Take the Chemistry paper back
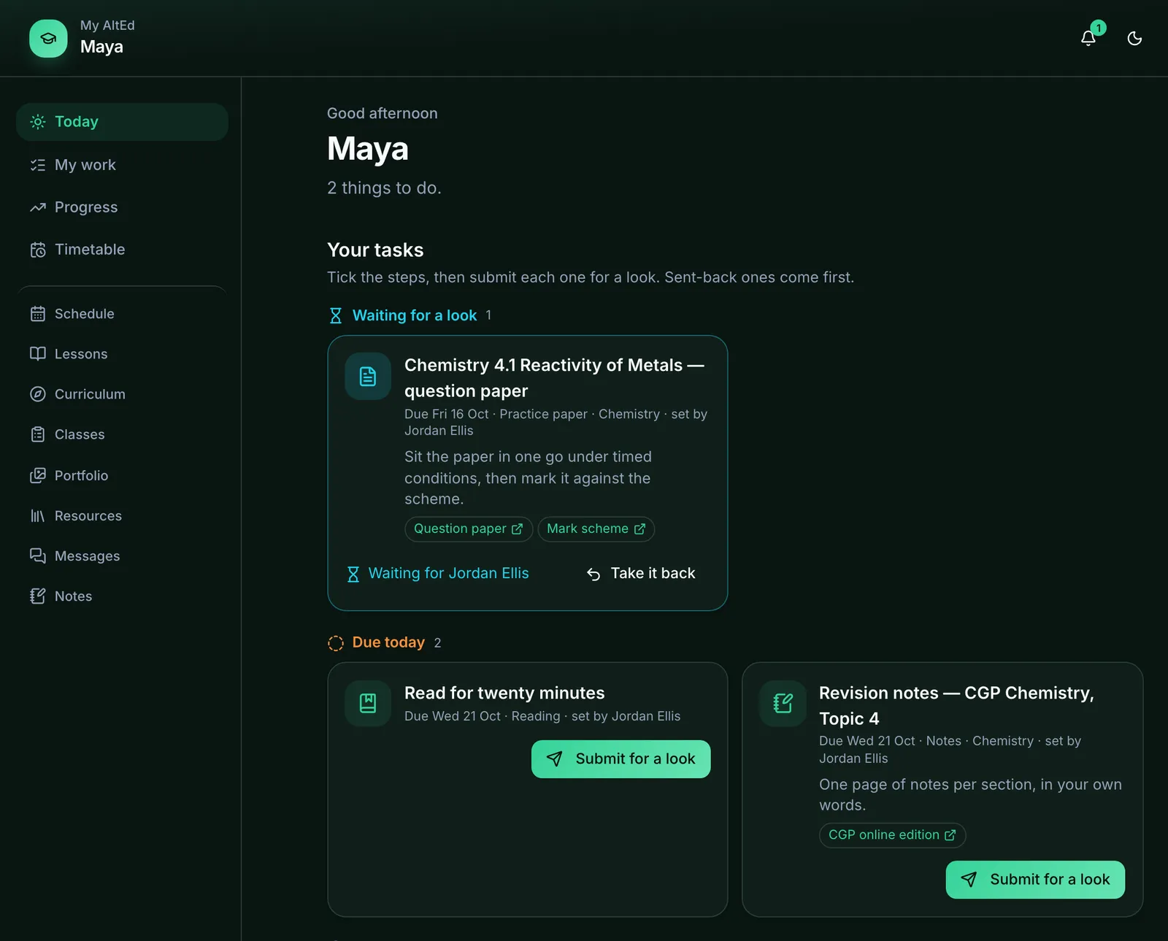This screenshot has height=941, width=1168. [641, 574]
